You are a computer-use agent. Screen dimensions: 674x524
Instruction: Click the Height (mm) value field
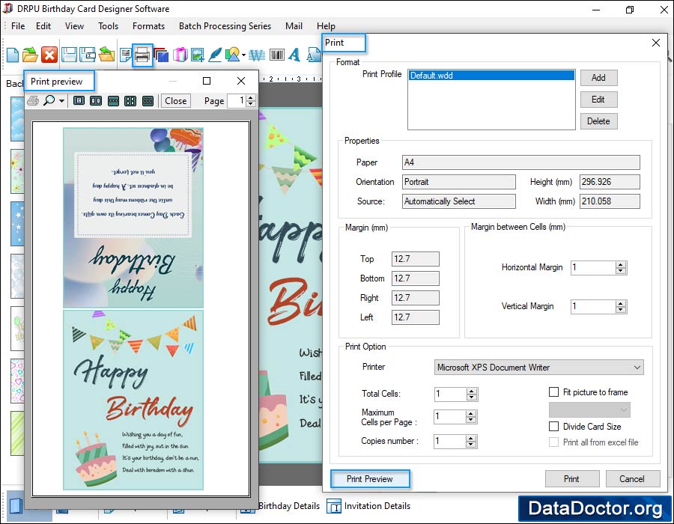click(x=610, y=182)
